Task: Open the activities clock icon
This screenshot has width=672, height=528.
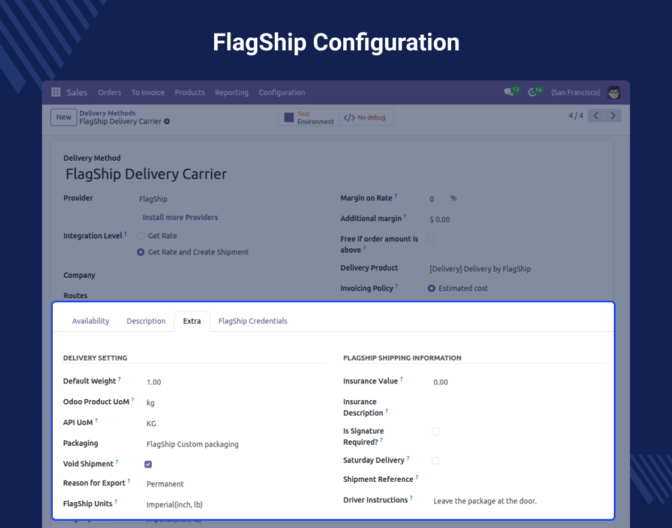Action: point(532,92)
